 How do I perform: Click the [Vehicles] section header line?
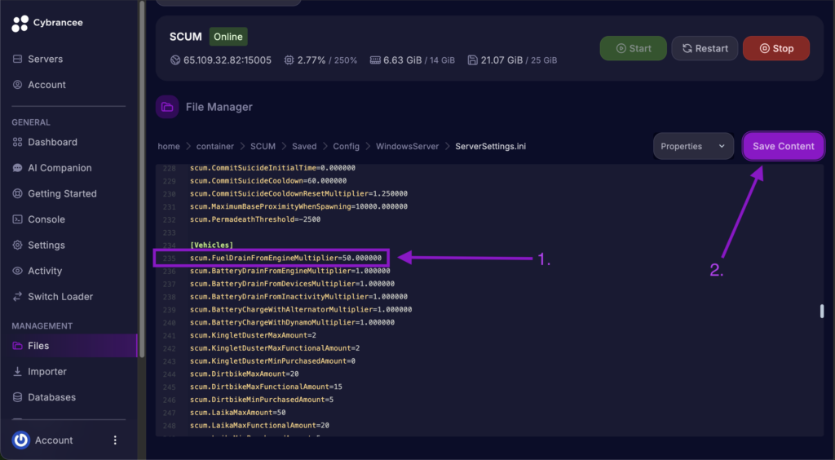(x=211, y=245)
